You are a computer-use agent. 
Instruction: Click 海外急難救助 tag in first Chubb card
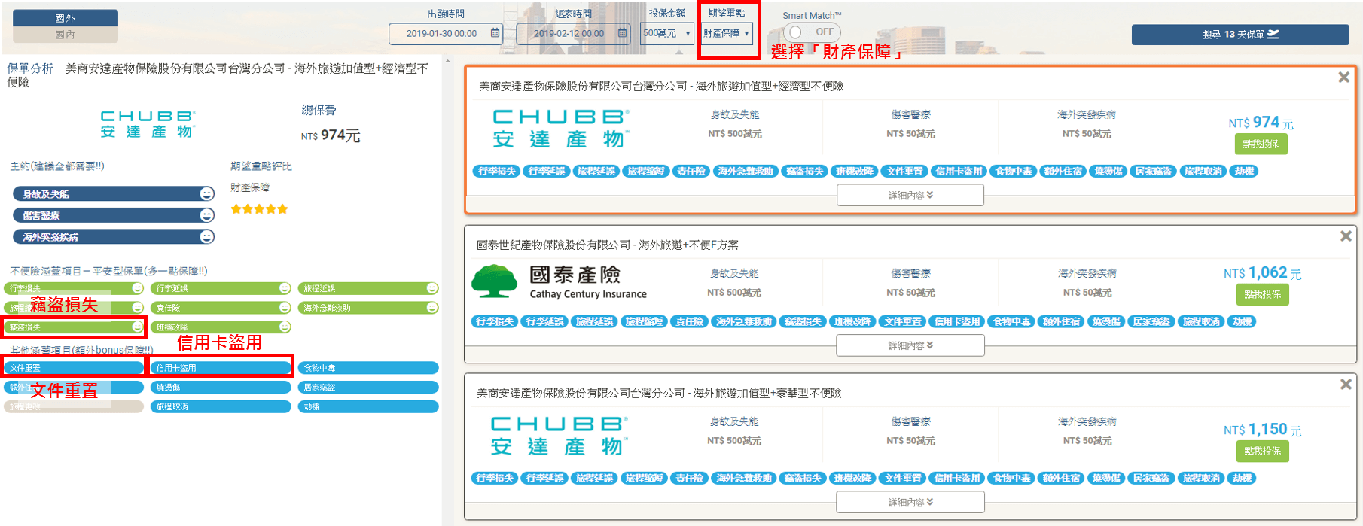pyautogui.click(x=745, y=172)
